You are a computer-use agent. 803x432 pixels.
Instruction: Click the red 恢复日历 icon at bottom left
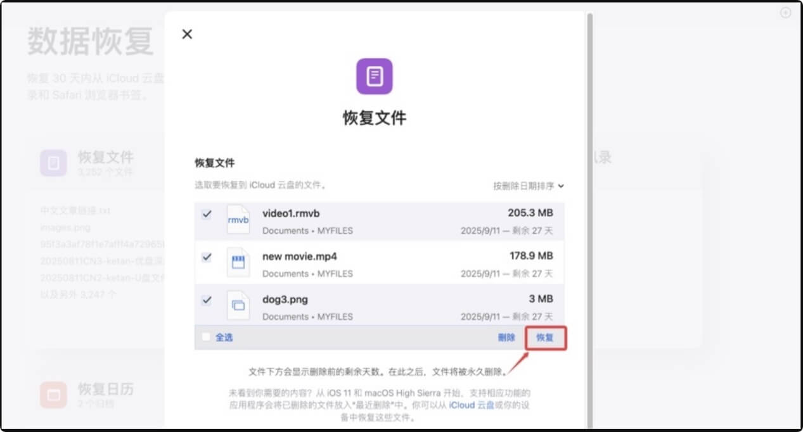[53, 394]
